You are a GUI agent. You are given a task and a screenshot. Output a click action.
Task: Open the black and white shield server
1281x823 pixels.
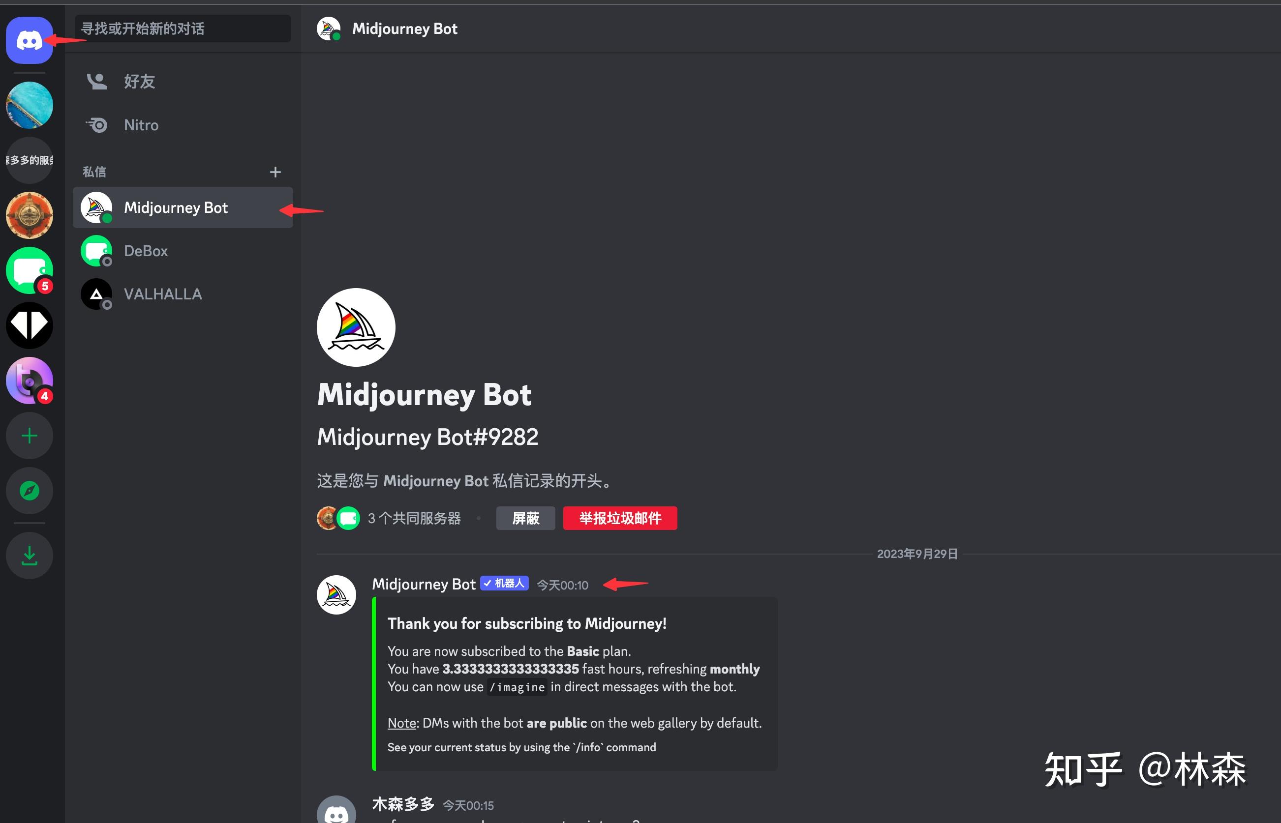coord(30,325)
